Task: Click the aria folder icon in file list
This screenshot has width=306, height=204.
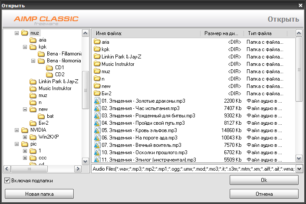Action: click(x=97, y=42)
